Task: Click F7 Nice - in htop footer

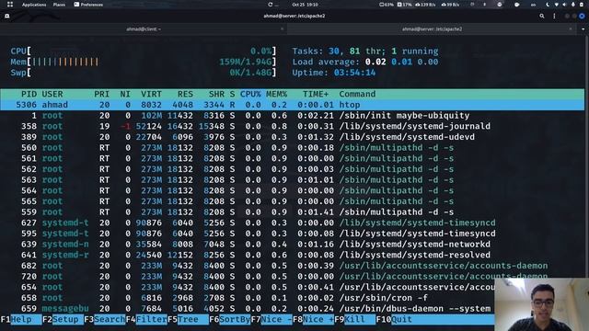Action: click(271, 319)
